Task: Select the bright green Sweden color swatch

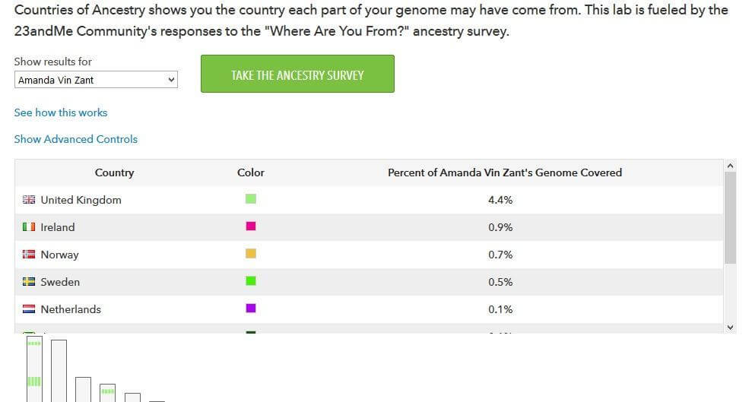Action: [x=251, y=280]
